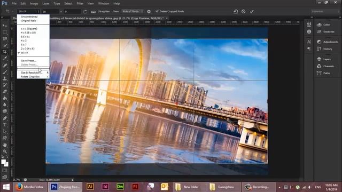Open crop tool settings gear
Screen dimensions: 342x192
[x=149, y=12]
